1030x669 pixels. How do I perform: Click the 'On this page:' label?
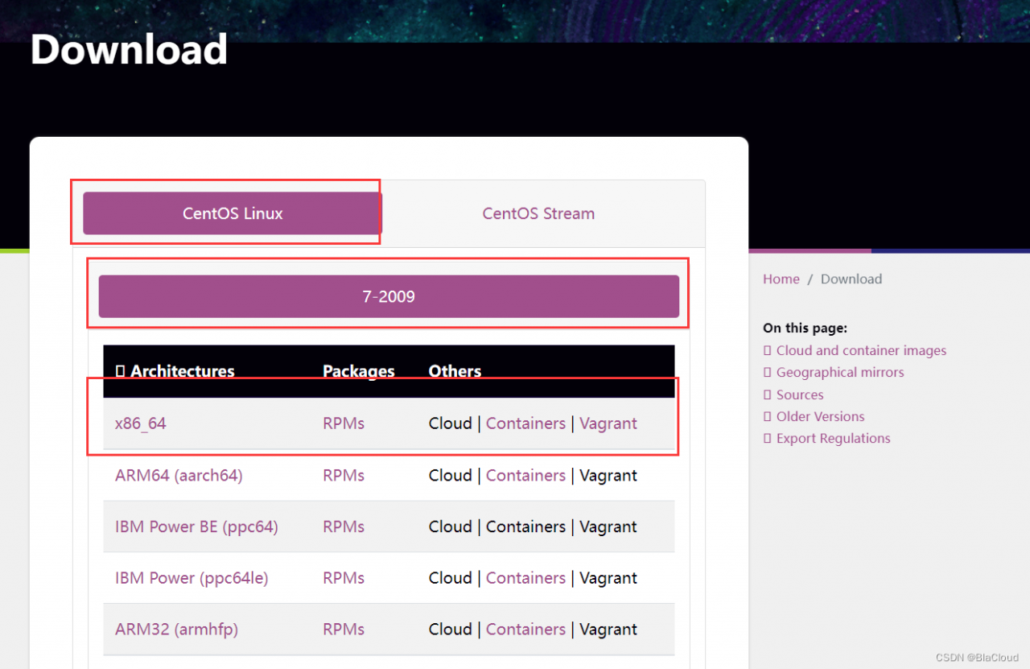[x=805, y=328]
